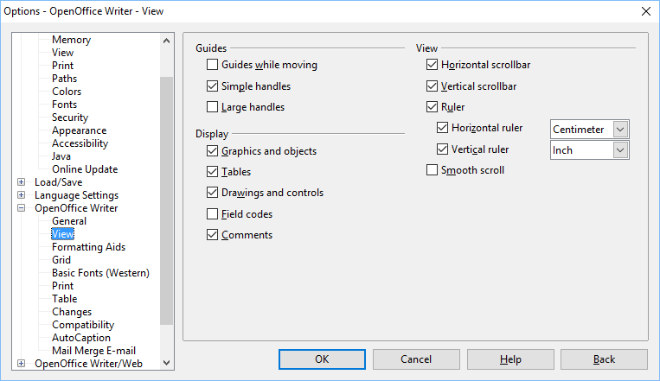Collapse the OpenOffice Writer tree node

tap(22, 208)
